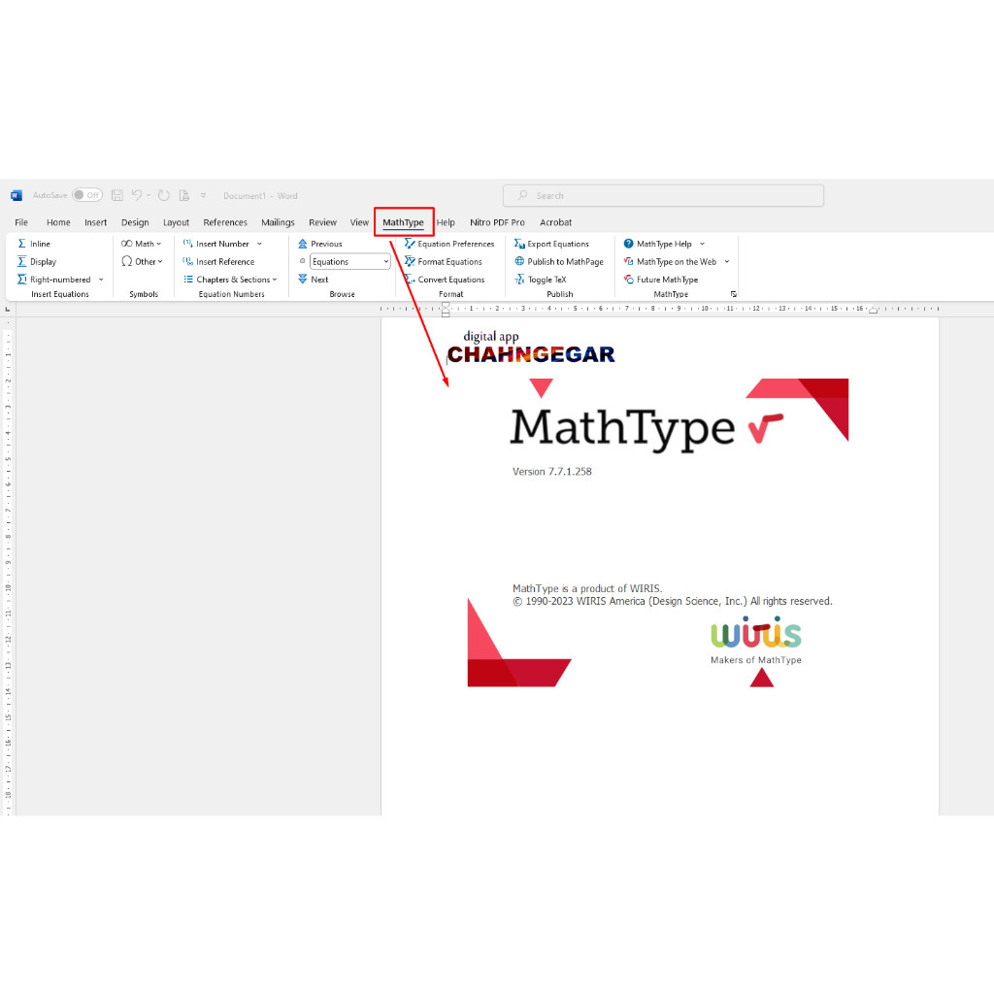Expand the MathType Help dropdown arrow
This screenshot has width=994, height=994.
702,244
